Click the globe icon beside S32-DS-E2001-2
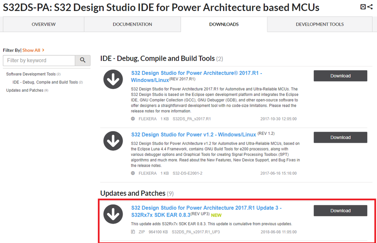Screen dimensions: 377x243 133,173
